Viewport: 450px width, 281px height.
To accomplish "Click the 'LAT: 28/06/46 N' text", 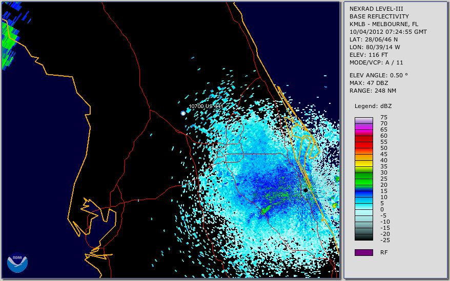I will coord(373,39).
